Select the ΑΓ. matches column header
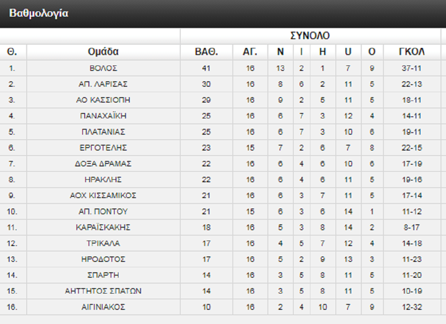Viewport: 446px width, 324px height. click(x=250, y=52)
